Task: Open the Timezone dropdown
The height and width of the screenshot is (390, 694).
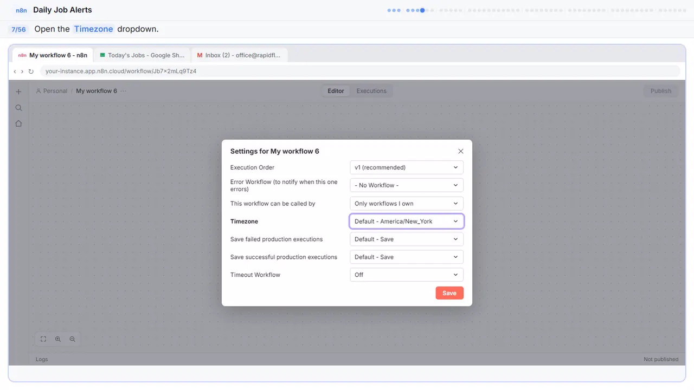Action: [407, 222]
